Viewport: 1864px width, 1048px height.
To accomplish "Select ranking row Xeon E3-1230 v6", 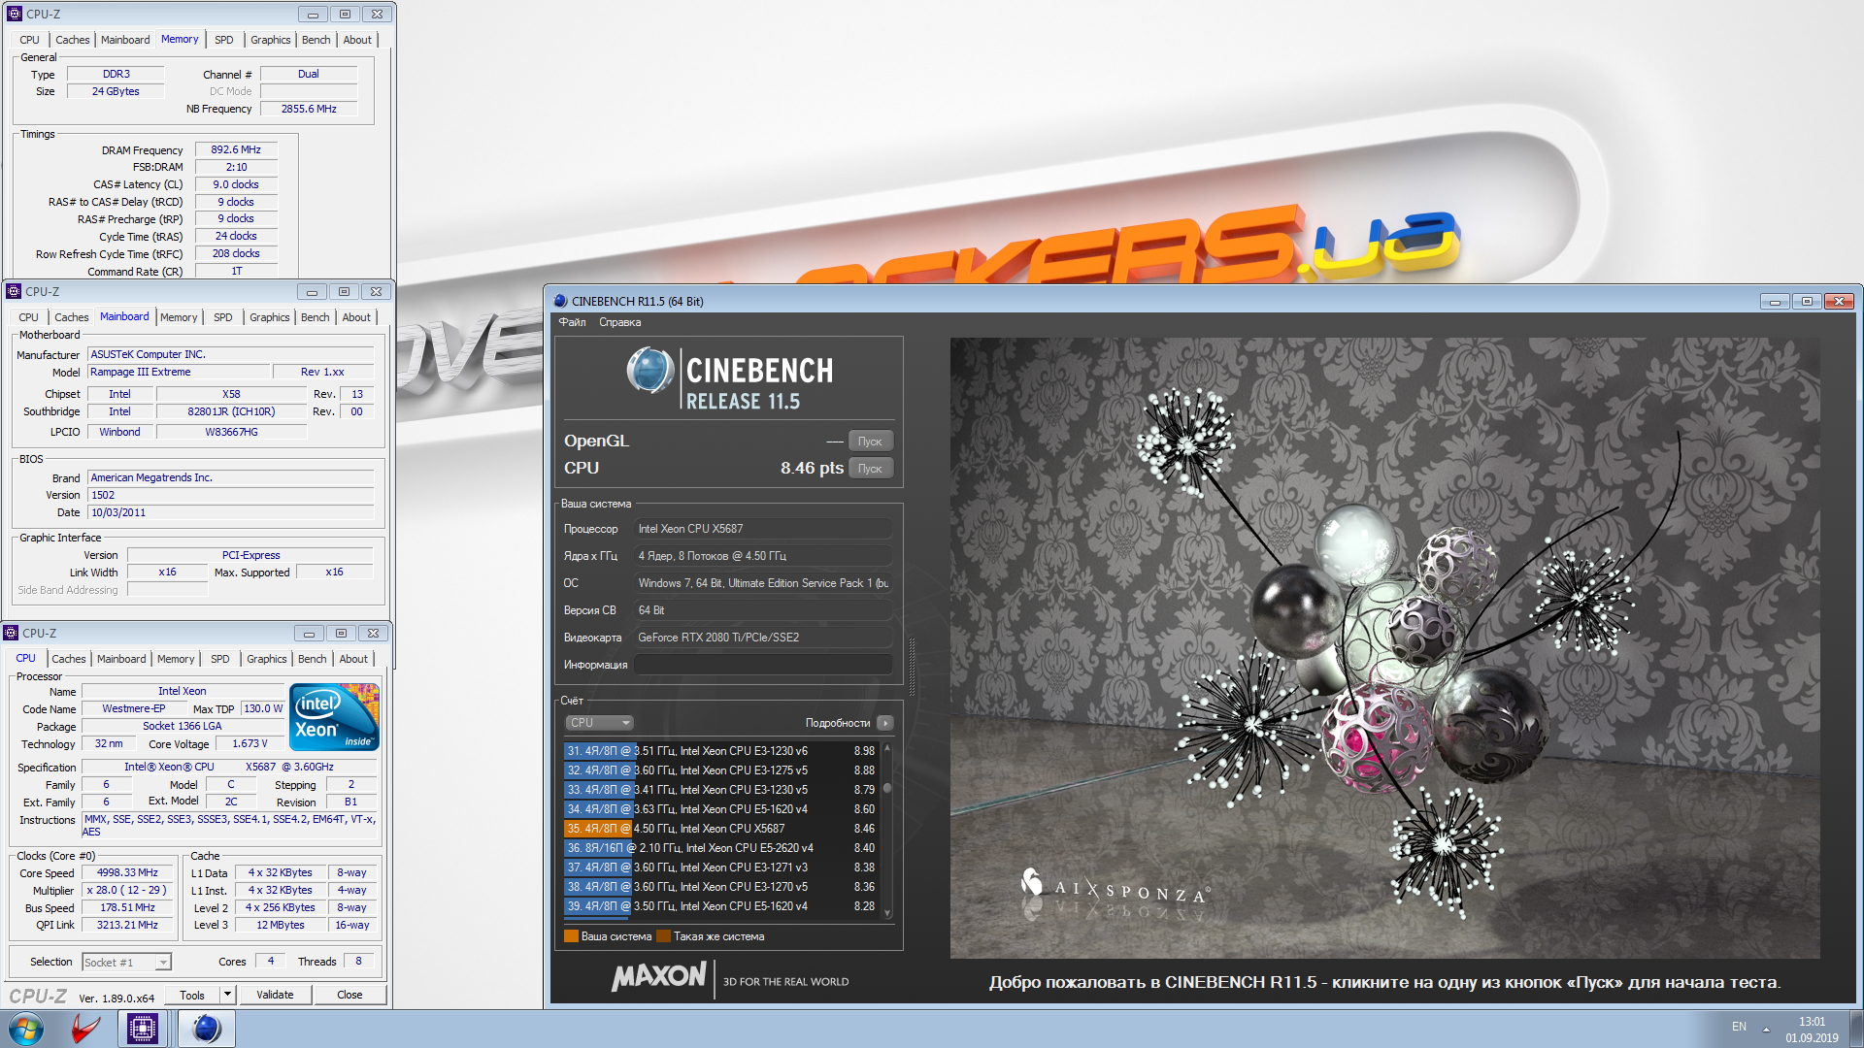I will tap(720, 751).
